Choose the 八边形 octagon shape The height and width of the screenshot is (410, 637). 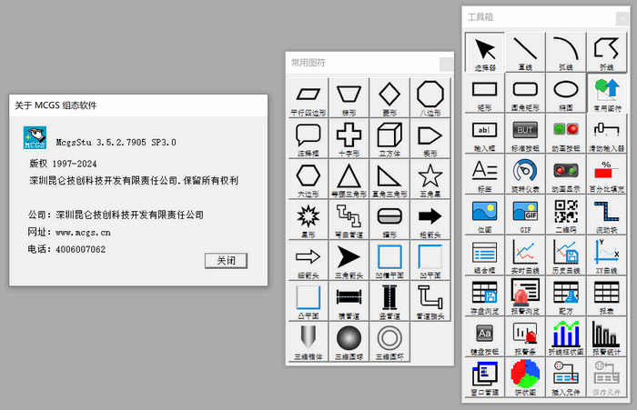click(430, 98)
